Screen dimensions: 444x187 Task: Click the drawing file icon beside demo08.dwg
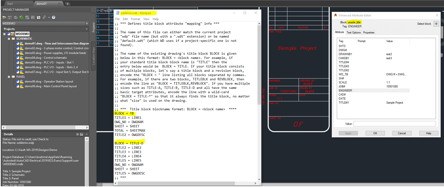(21, 81)
